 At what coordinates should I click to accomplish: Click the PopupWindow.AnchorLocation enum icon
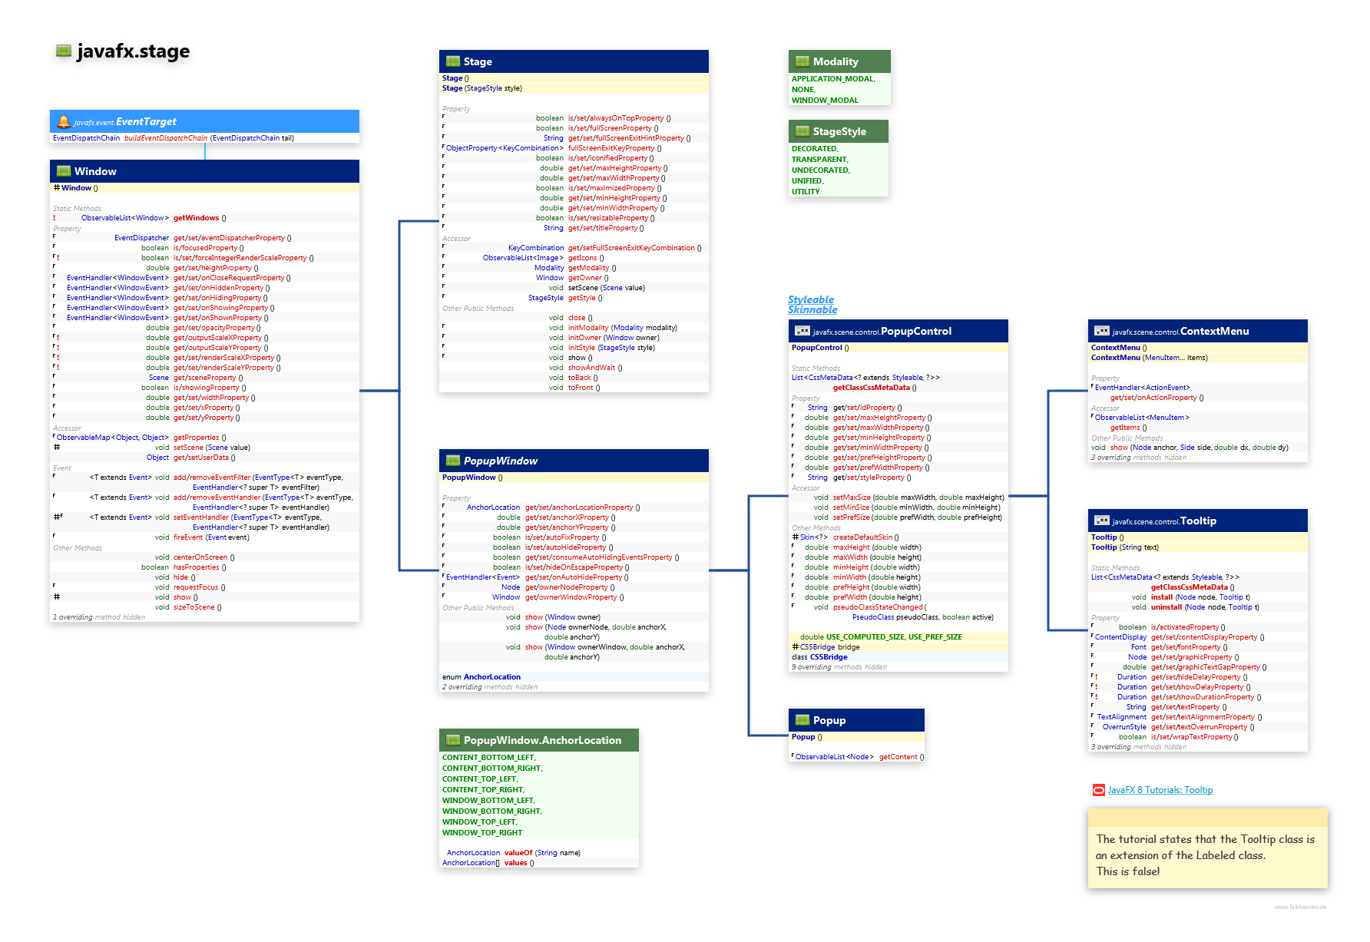point(453,740)
